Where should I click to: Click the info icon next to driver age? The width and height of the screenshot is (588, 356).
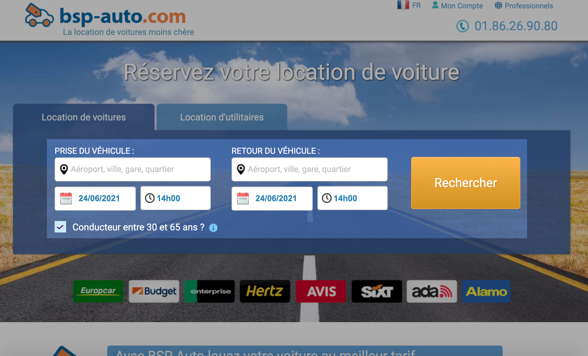213,228
